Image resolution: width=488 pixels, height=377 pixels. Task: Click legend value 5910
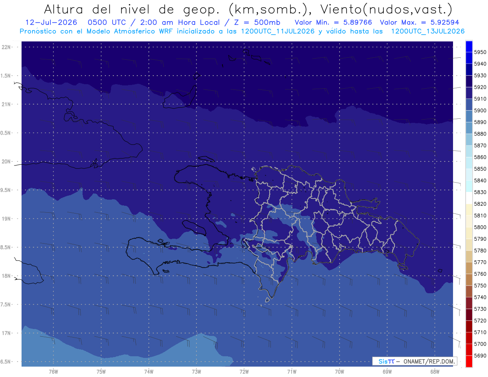coord(480,99)
